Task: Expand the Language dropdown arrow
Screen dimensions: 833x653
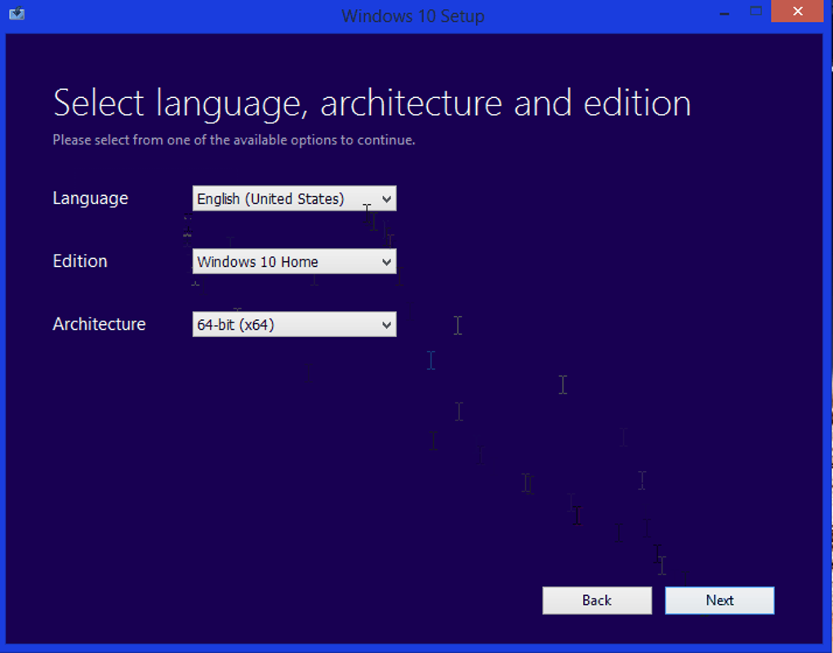Action: coord(386,199)
